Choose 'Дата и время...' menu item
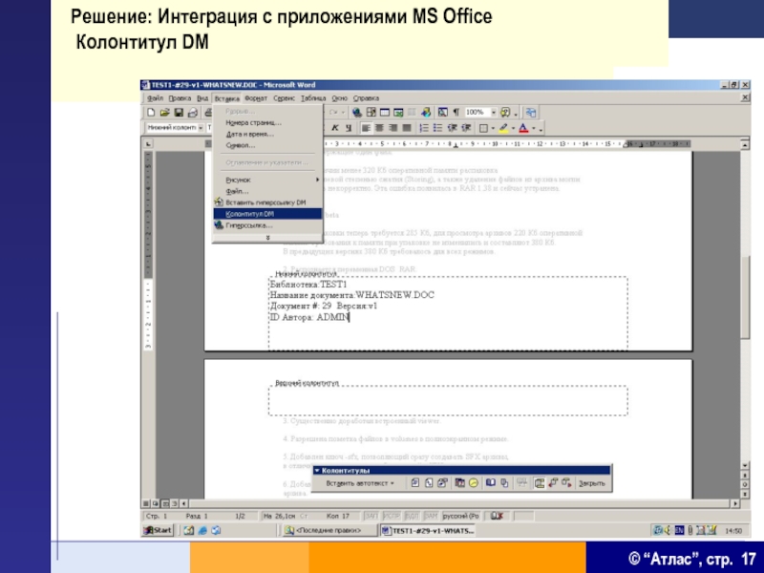Image resolution: width=764 pixels, height=573 pixels. 267,134
